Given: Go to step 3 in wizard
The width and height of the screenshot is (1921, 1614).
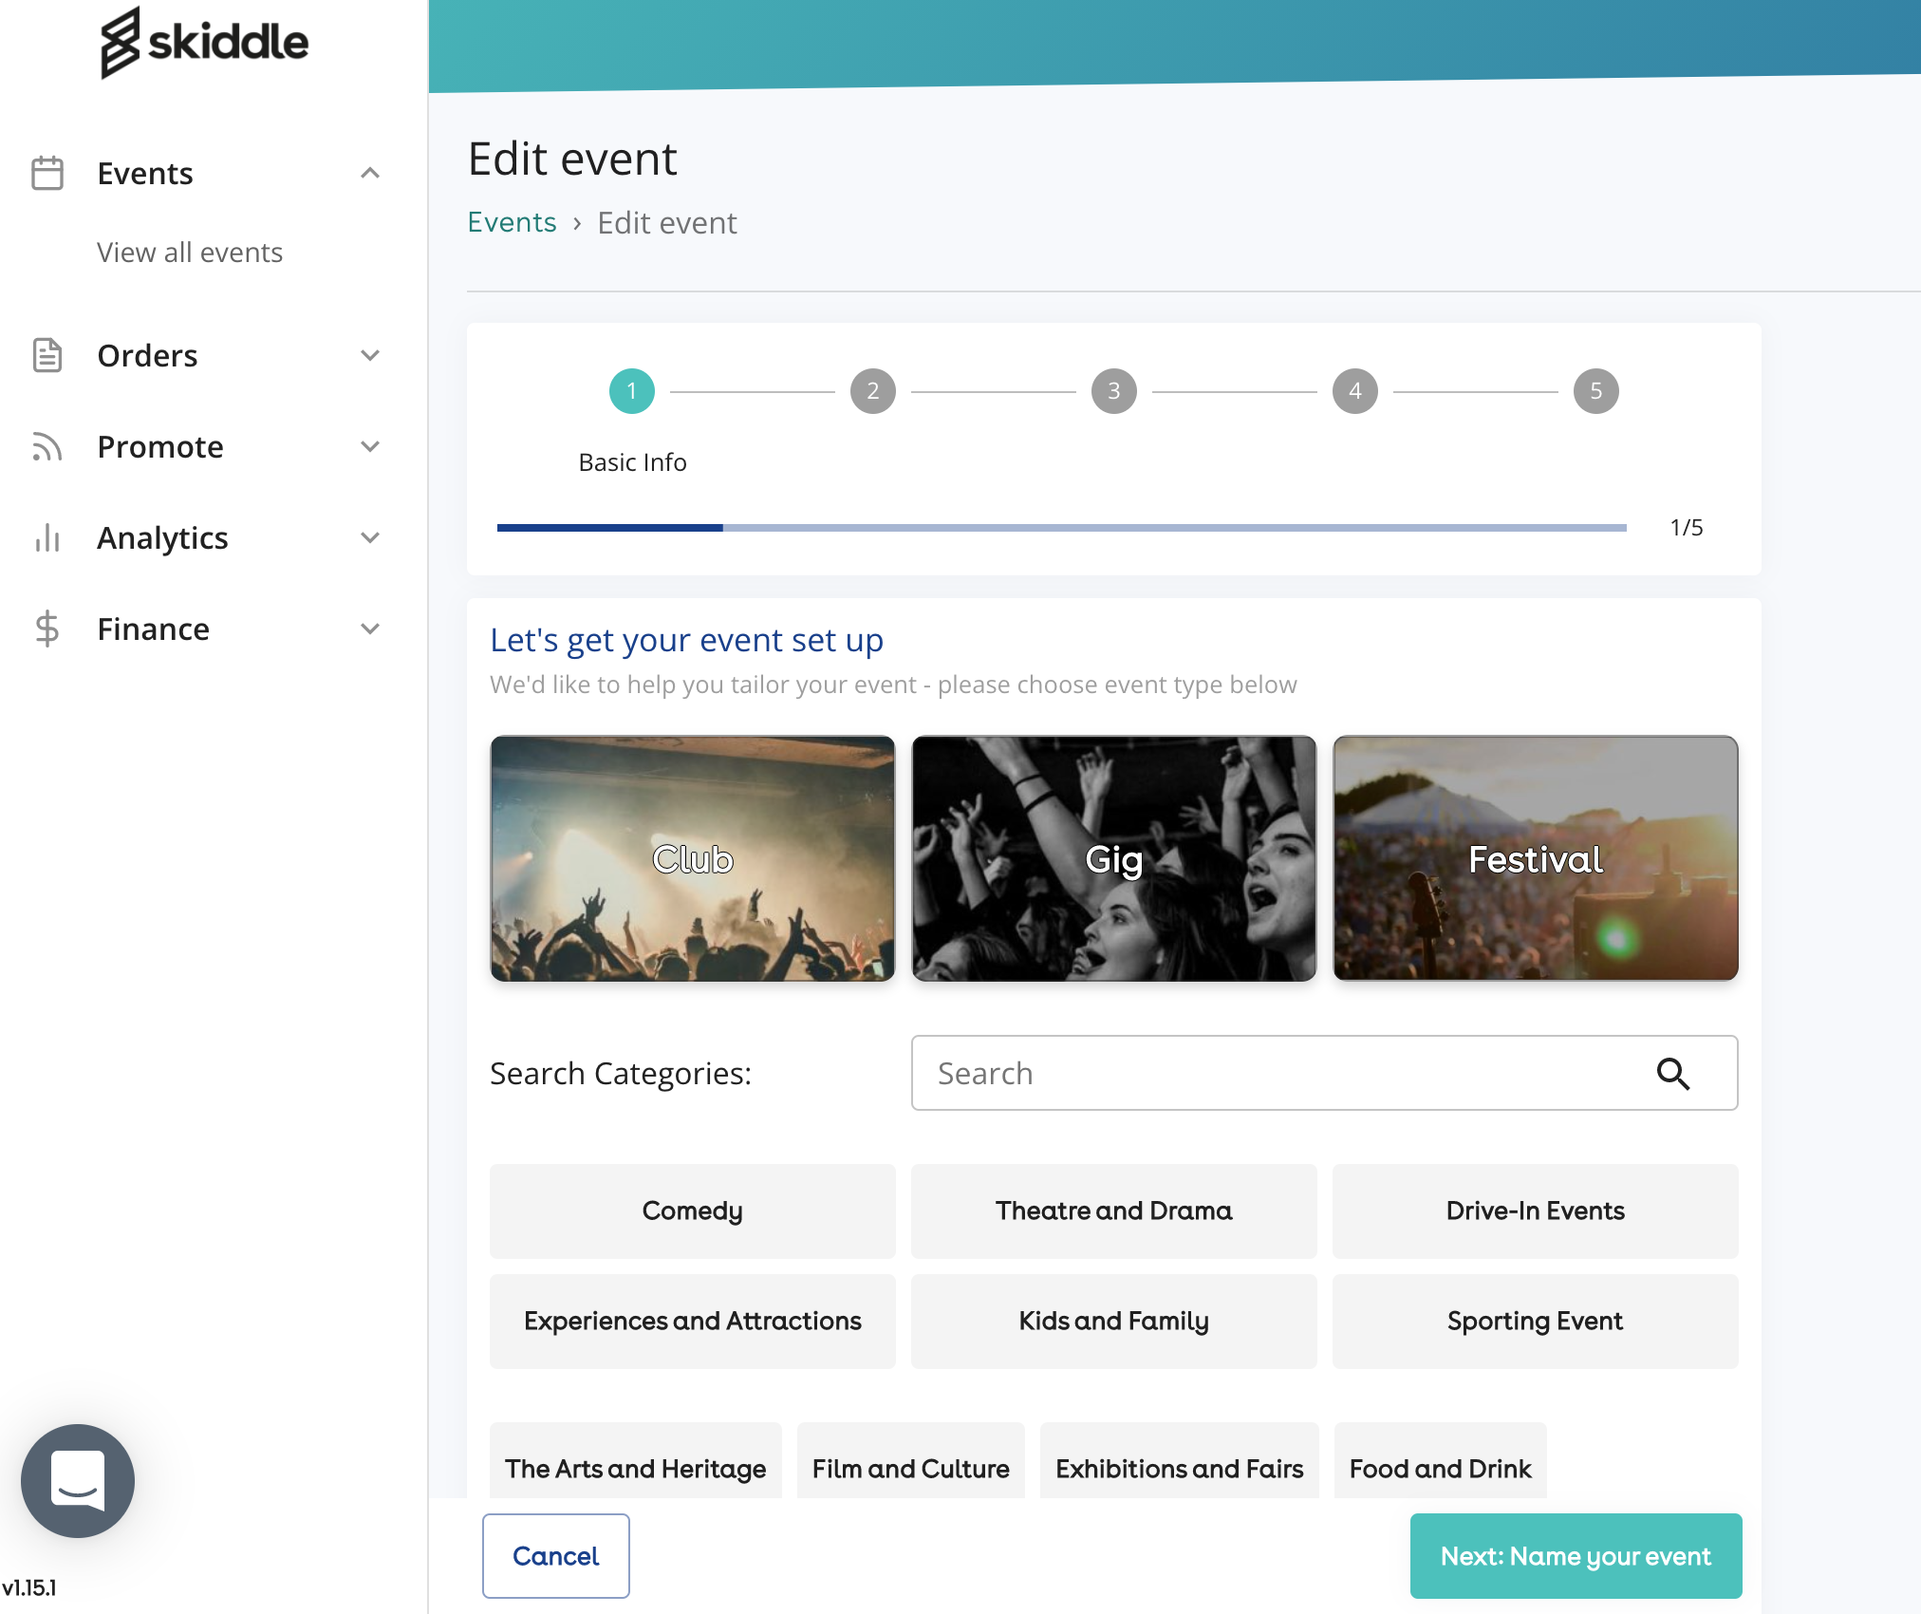Looking at the screenshot, I should pos(1113,391).
